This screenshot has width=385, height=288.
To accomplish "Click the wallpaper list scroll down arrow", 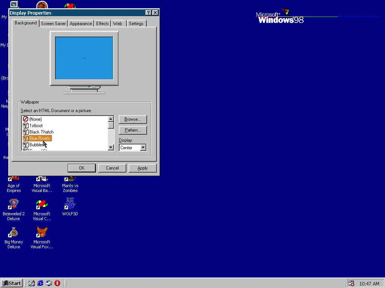I will [111, 147].
